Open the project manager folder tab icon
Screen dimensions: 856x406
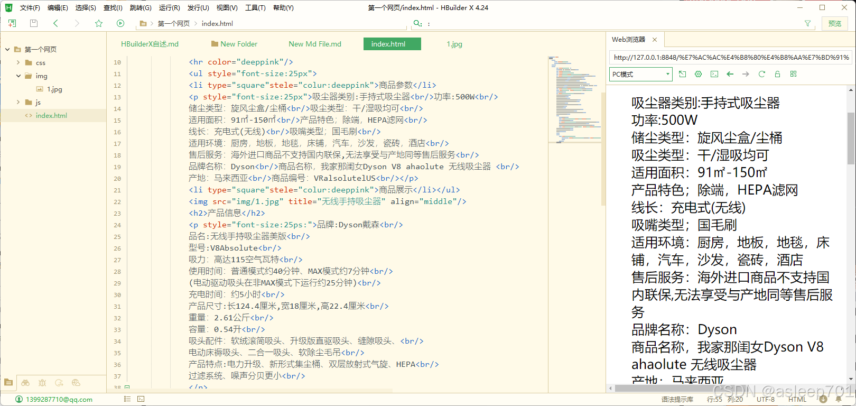[x=8, y=382]
